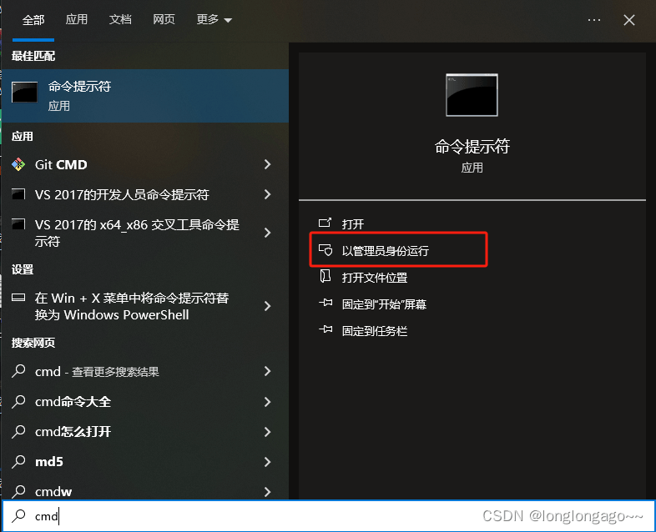
Task: Click the search icon beside md5
Action: (x=18, y=462)
